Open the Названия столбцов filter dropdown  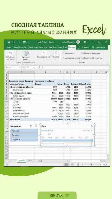56,81
